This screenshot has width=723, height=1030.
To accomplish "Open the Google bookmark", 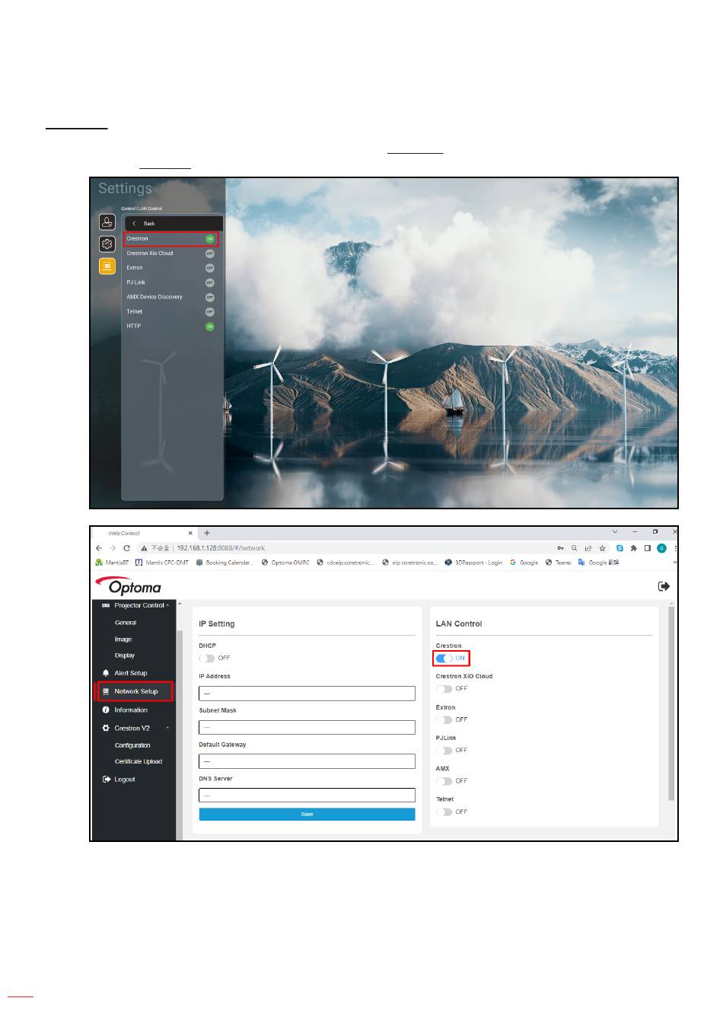I will [x=524, y=563].
